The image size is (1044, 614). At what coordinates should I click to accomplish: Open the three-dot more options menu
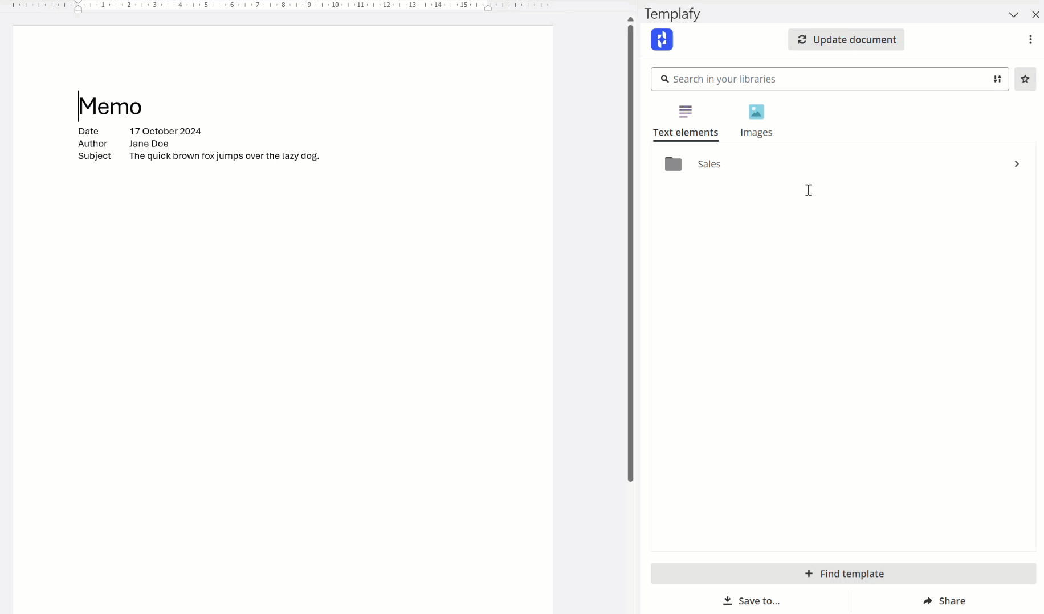coord(1030,39)
